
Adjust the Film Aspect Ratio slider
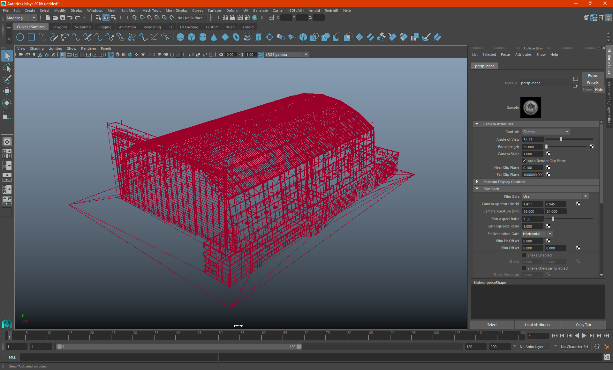553,219
